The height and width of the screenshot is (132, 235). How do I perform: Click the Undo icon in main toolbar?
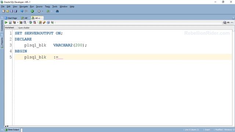[22, 11]
